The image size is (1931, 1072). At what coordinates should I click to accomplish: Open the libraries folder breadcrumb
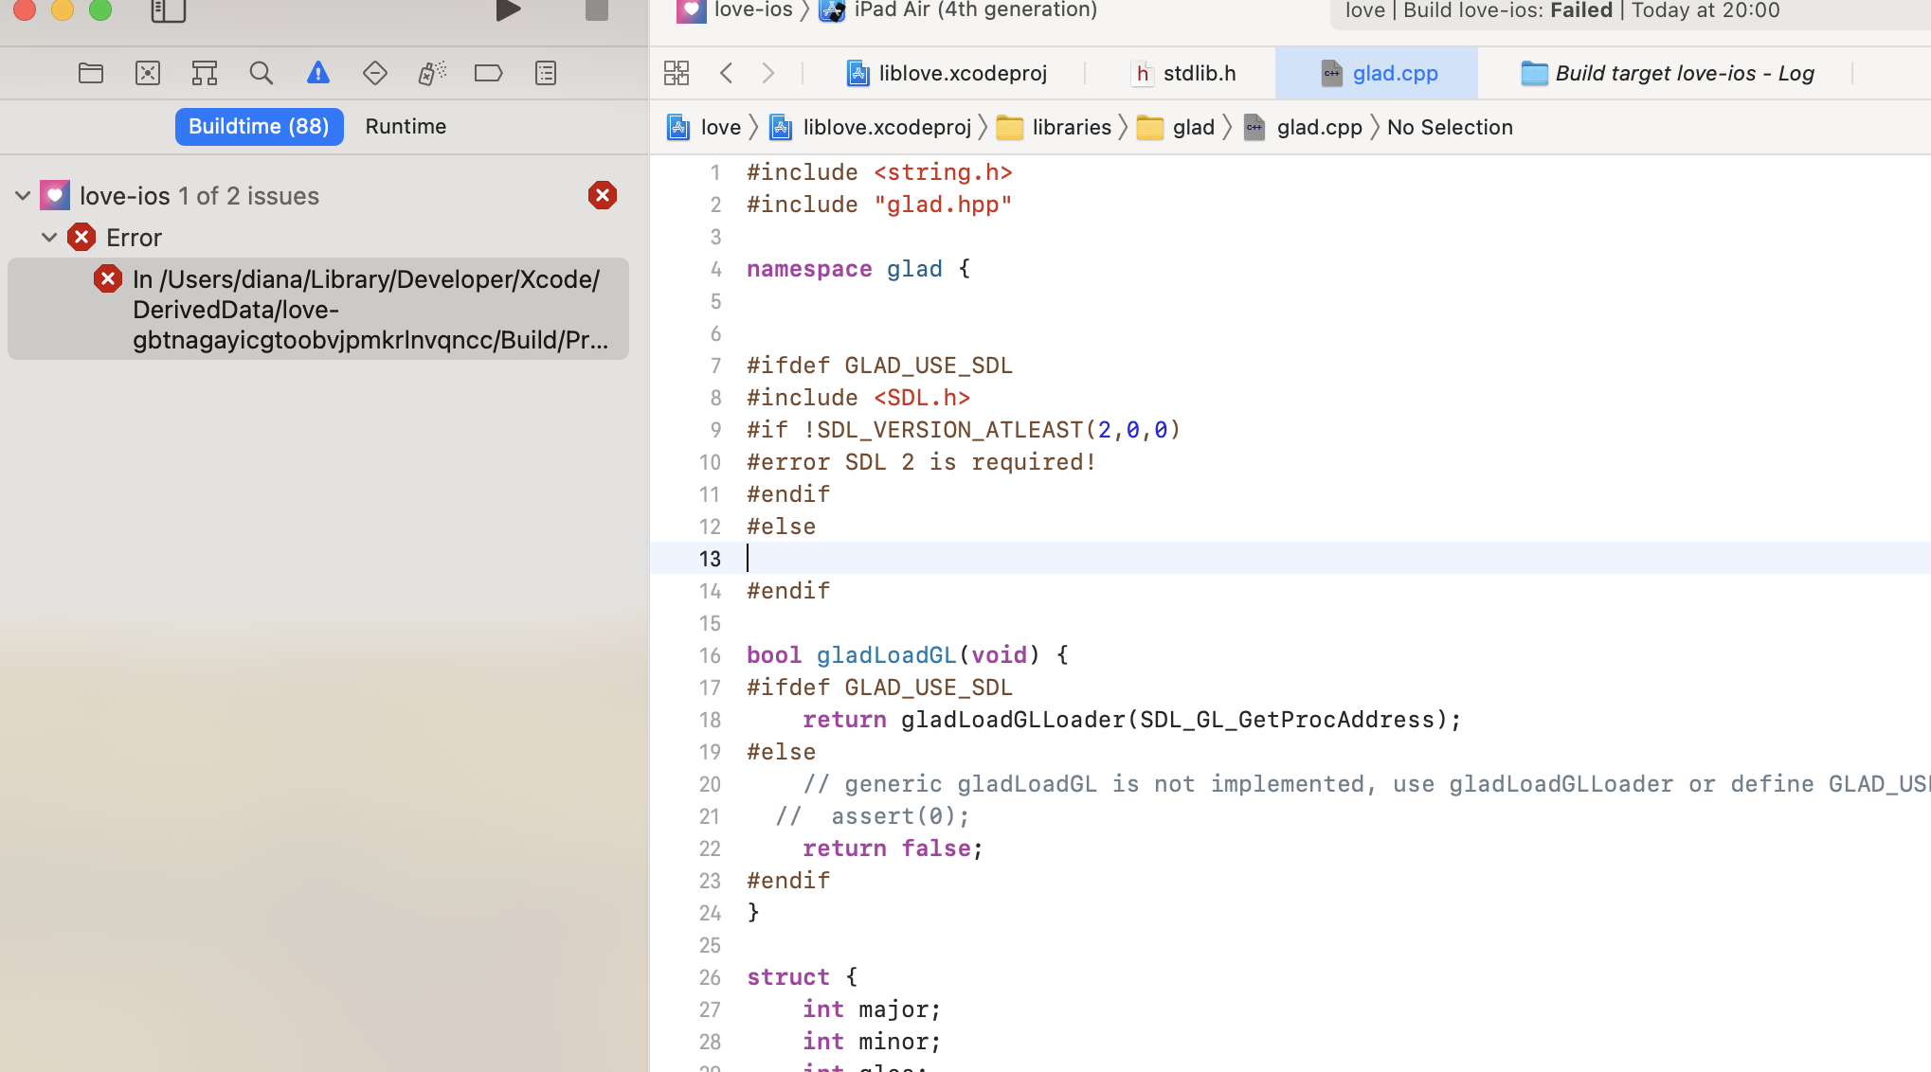pyautogui.click(x=1055, y=127)
